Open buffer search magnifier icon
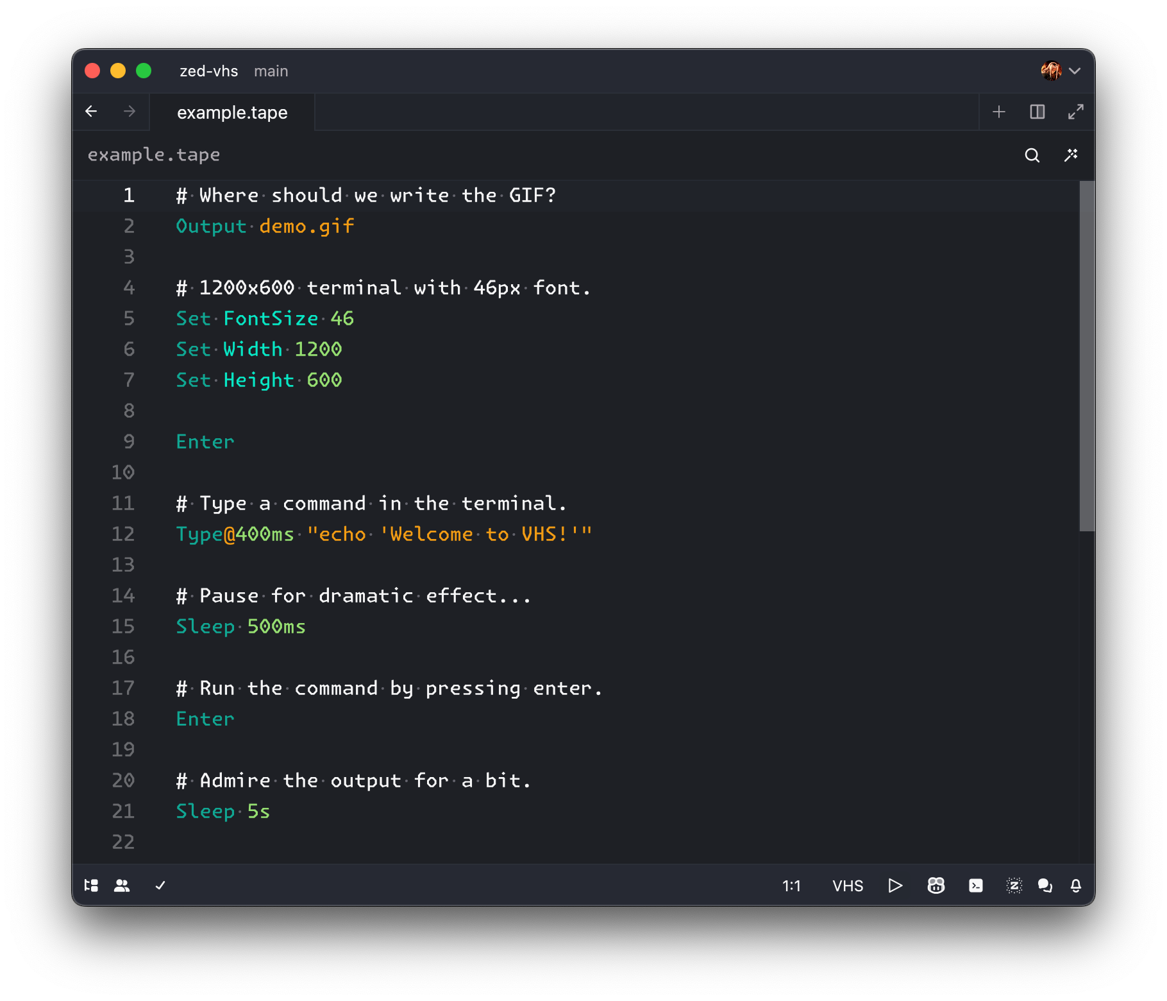This screenshot has height=1001, width=1167. coord(1032,155)
